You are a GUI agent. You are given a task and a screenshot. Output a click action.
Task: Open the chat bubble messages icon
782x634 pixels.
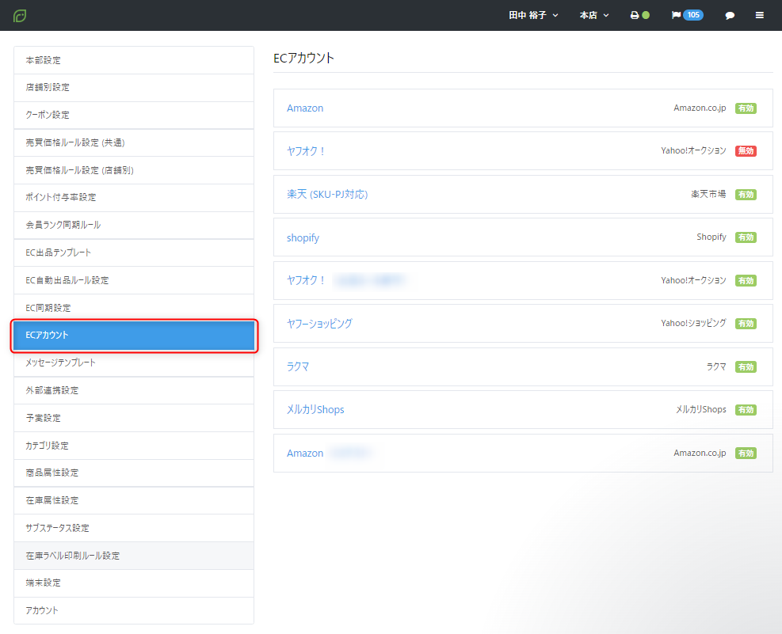pos(729,16)
